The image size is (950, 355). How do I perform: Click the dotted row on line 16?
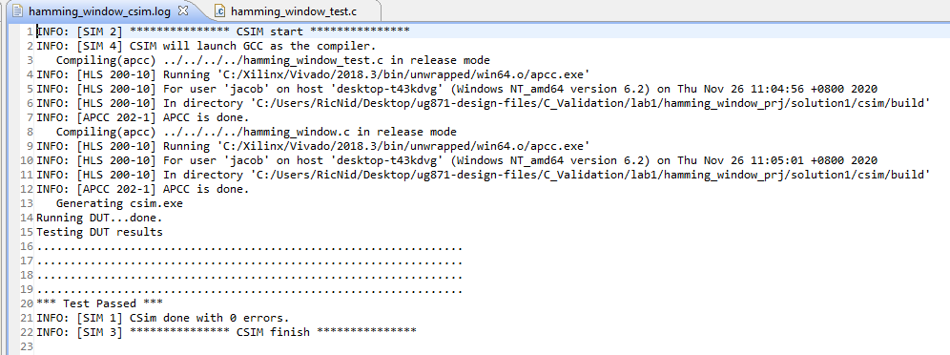tap(250, 248)
